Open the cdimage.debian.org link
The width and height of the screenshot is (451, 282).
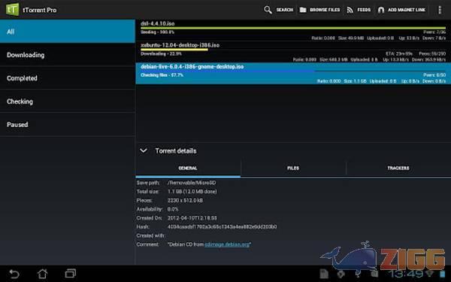(x=227, y=244)
